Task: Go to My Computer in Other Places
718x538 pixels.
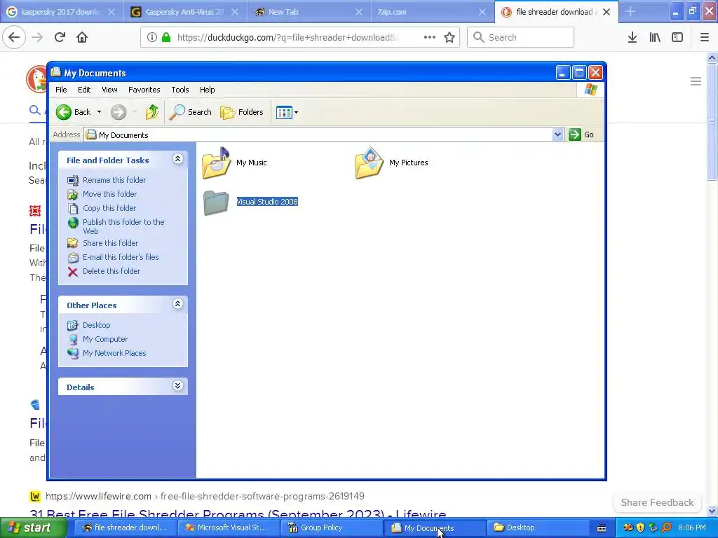Action: click(x=105, y=340)
